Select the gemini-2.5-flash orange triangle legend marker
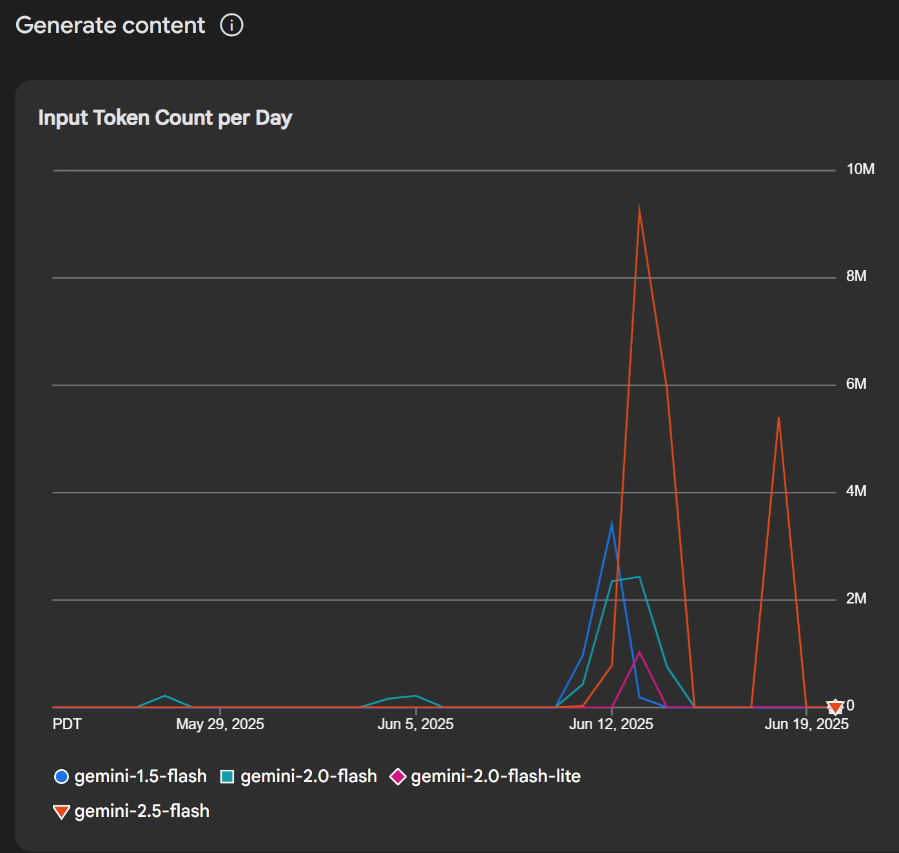 pos(61,812)
